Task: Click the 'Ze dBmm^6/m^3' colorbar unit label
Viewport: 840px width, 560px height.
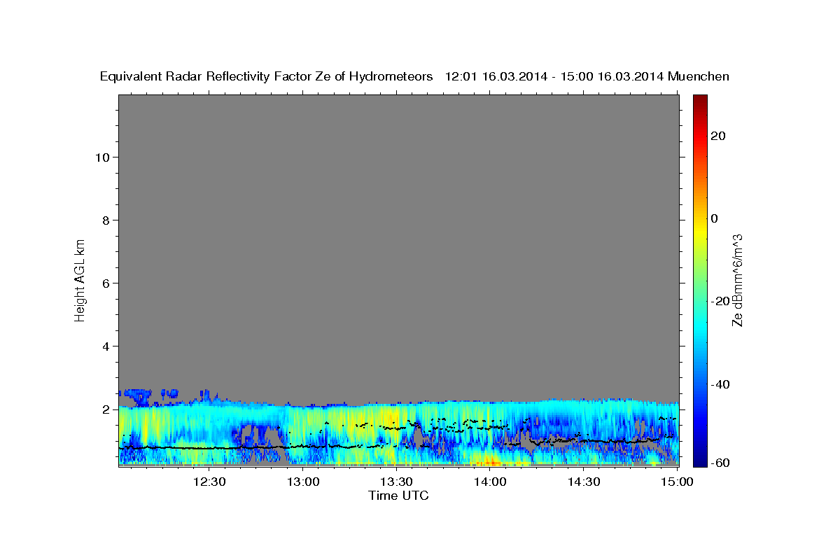Action: (737, 280)
